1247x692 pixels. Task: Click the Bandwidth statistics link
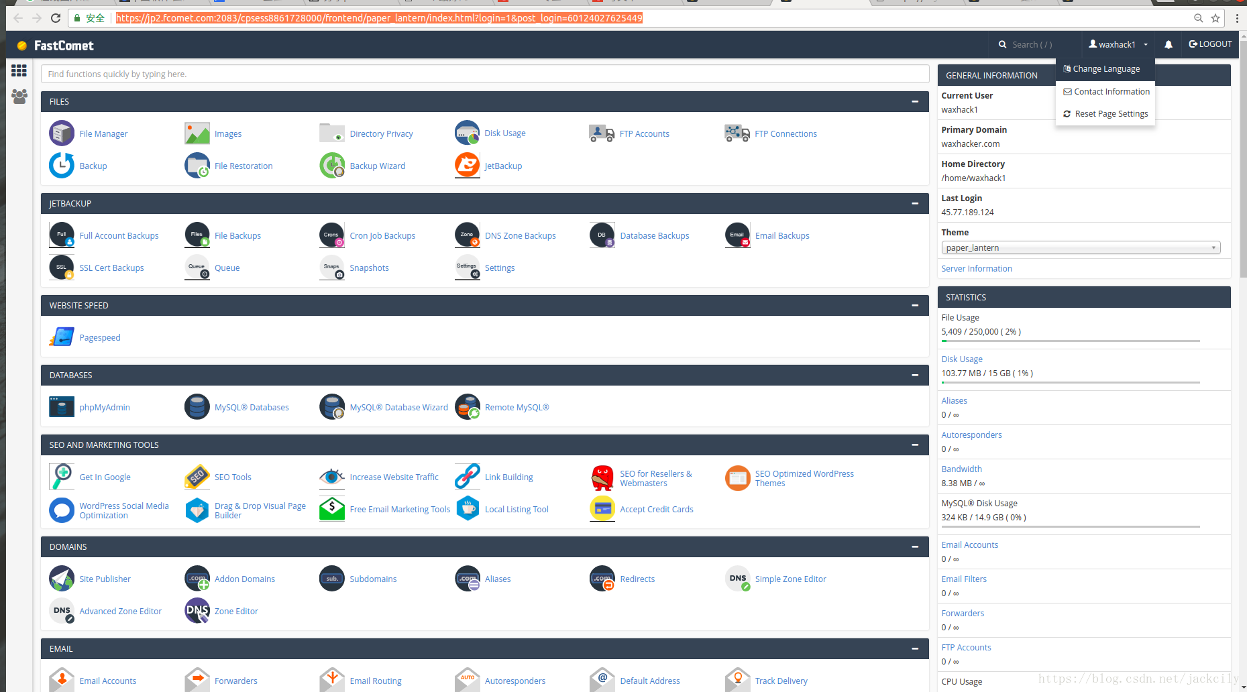pos(961,469)
